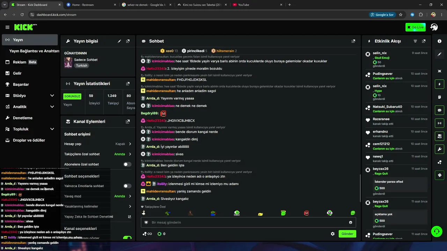The image size is (447, 251).
Task: Click the broadcast signal icon in right sidebar
Action: tap(440, 123)
